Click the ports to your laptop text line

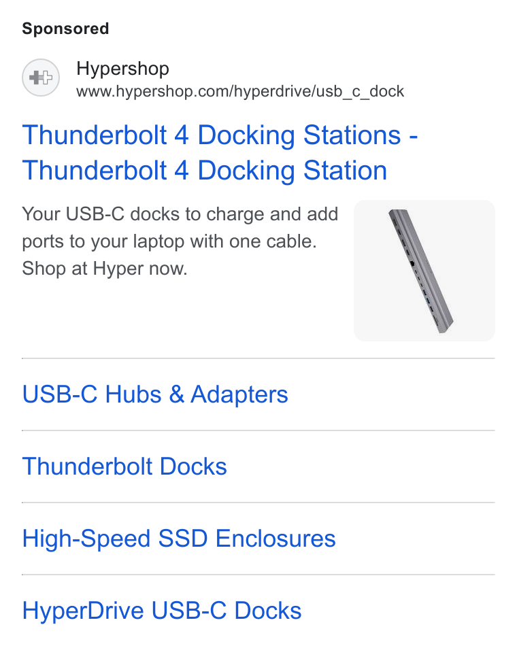(x=169, y=241)
